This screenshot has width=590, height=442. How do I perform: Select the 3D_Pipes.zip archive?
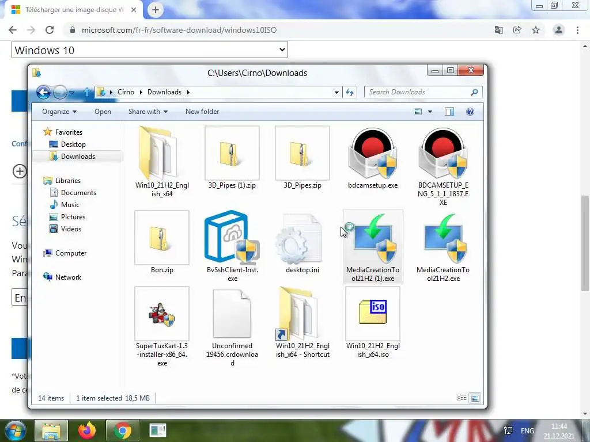pyautogui.click(x=302, y=158)
